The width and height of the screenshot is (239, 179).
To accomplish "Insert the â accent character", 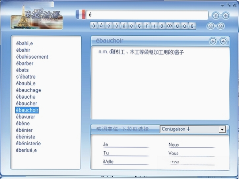I will (101, 26).
